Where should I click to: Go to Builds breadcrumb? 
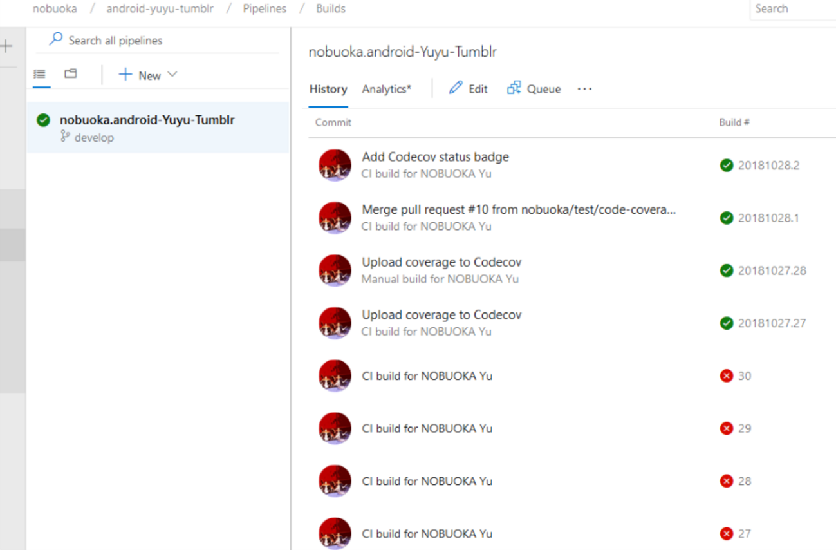331,8
